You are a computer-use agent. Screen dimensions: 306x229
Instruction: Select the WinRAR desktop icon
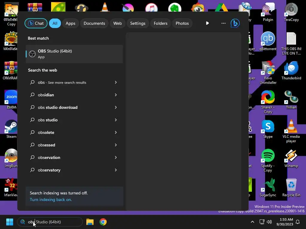click(x=10, y=70)
